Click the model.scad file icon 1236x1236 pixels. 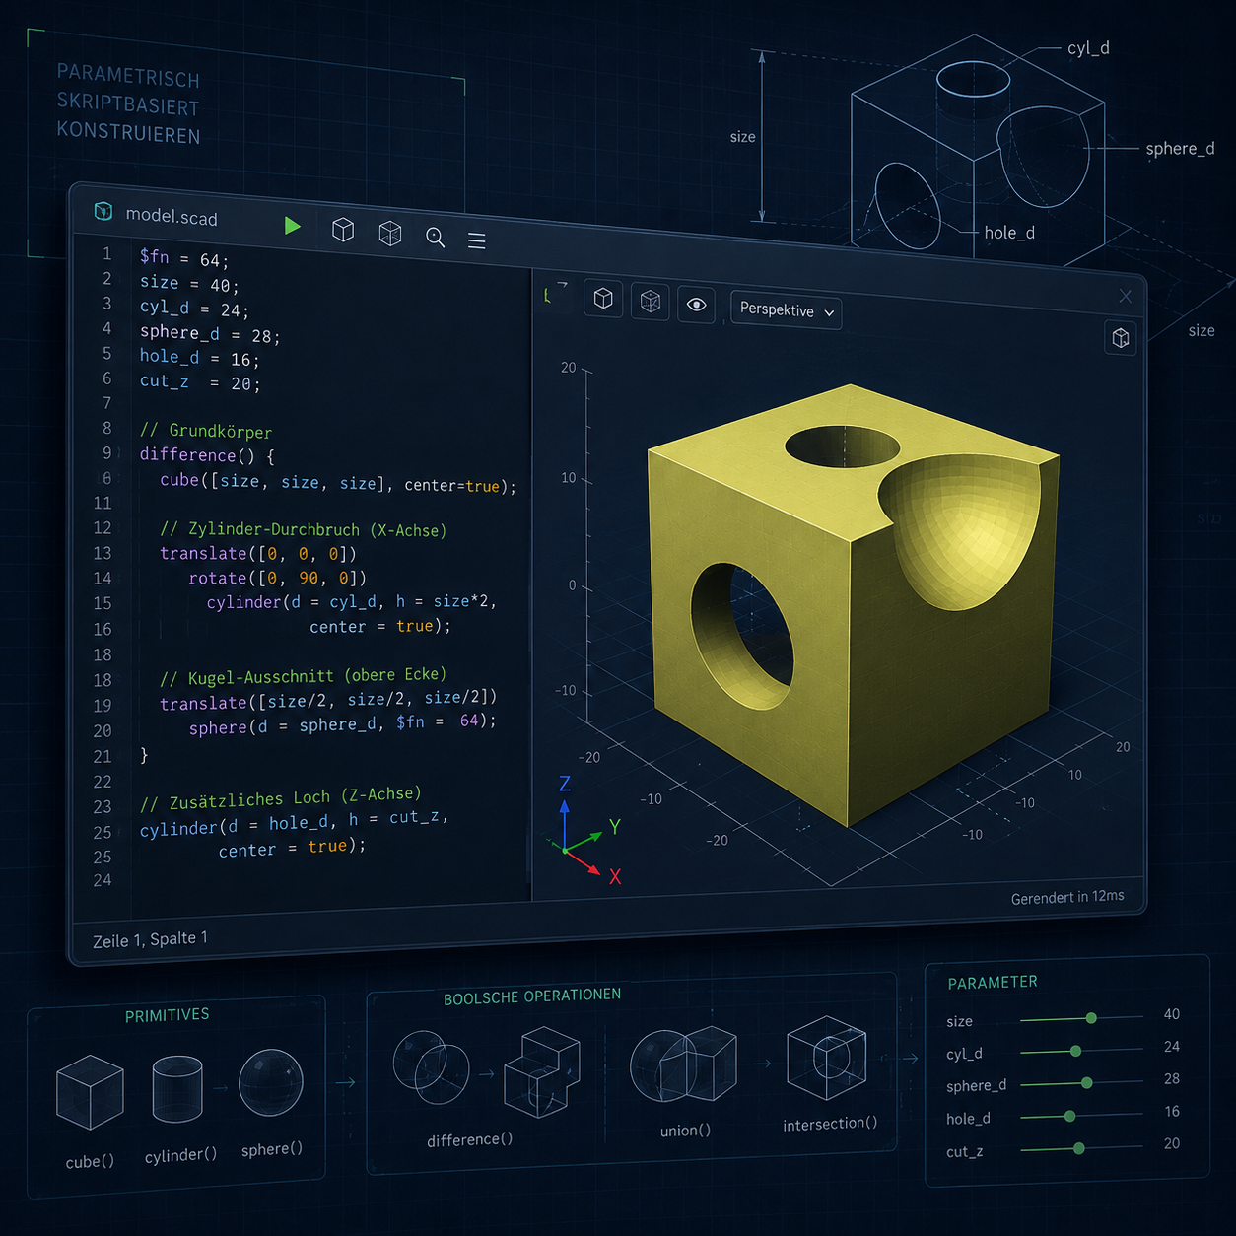point(103,211)
